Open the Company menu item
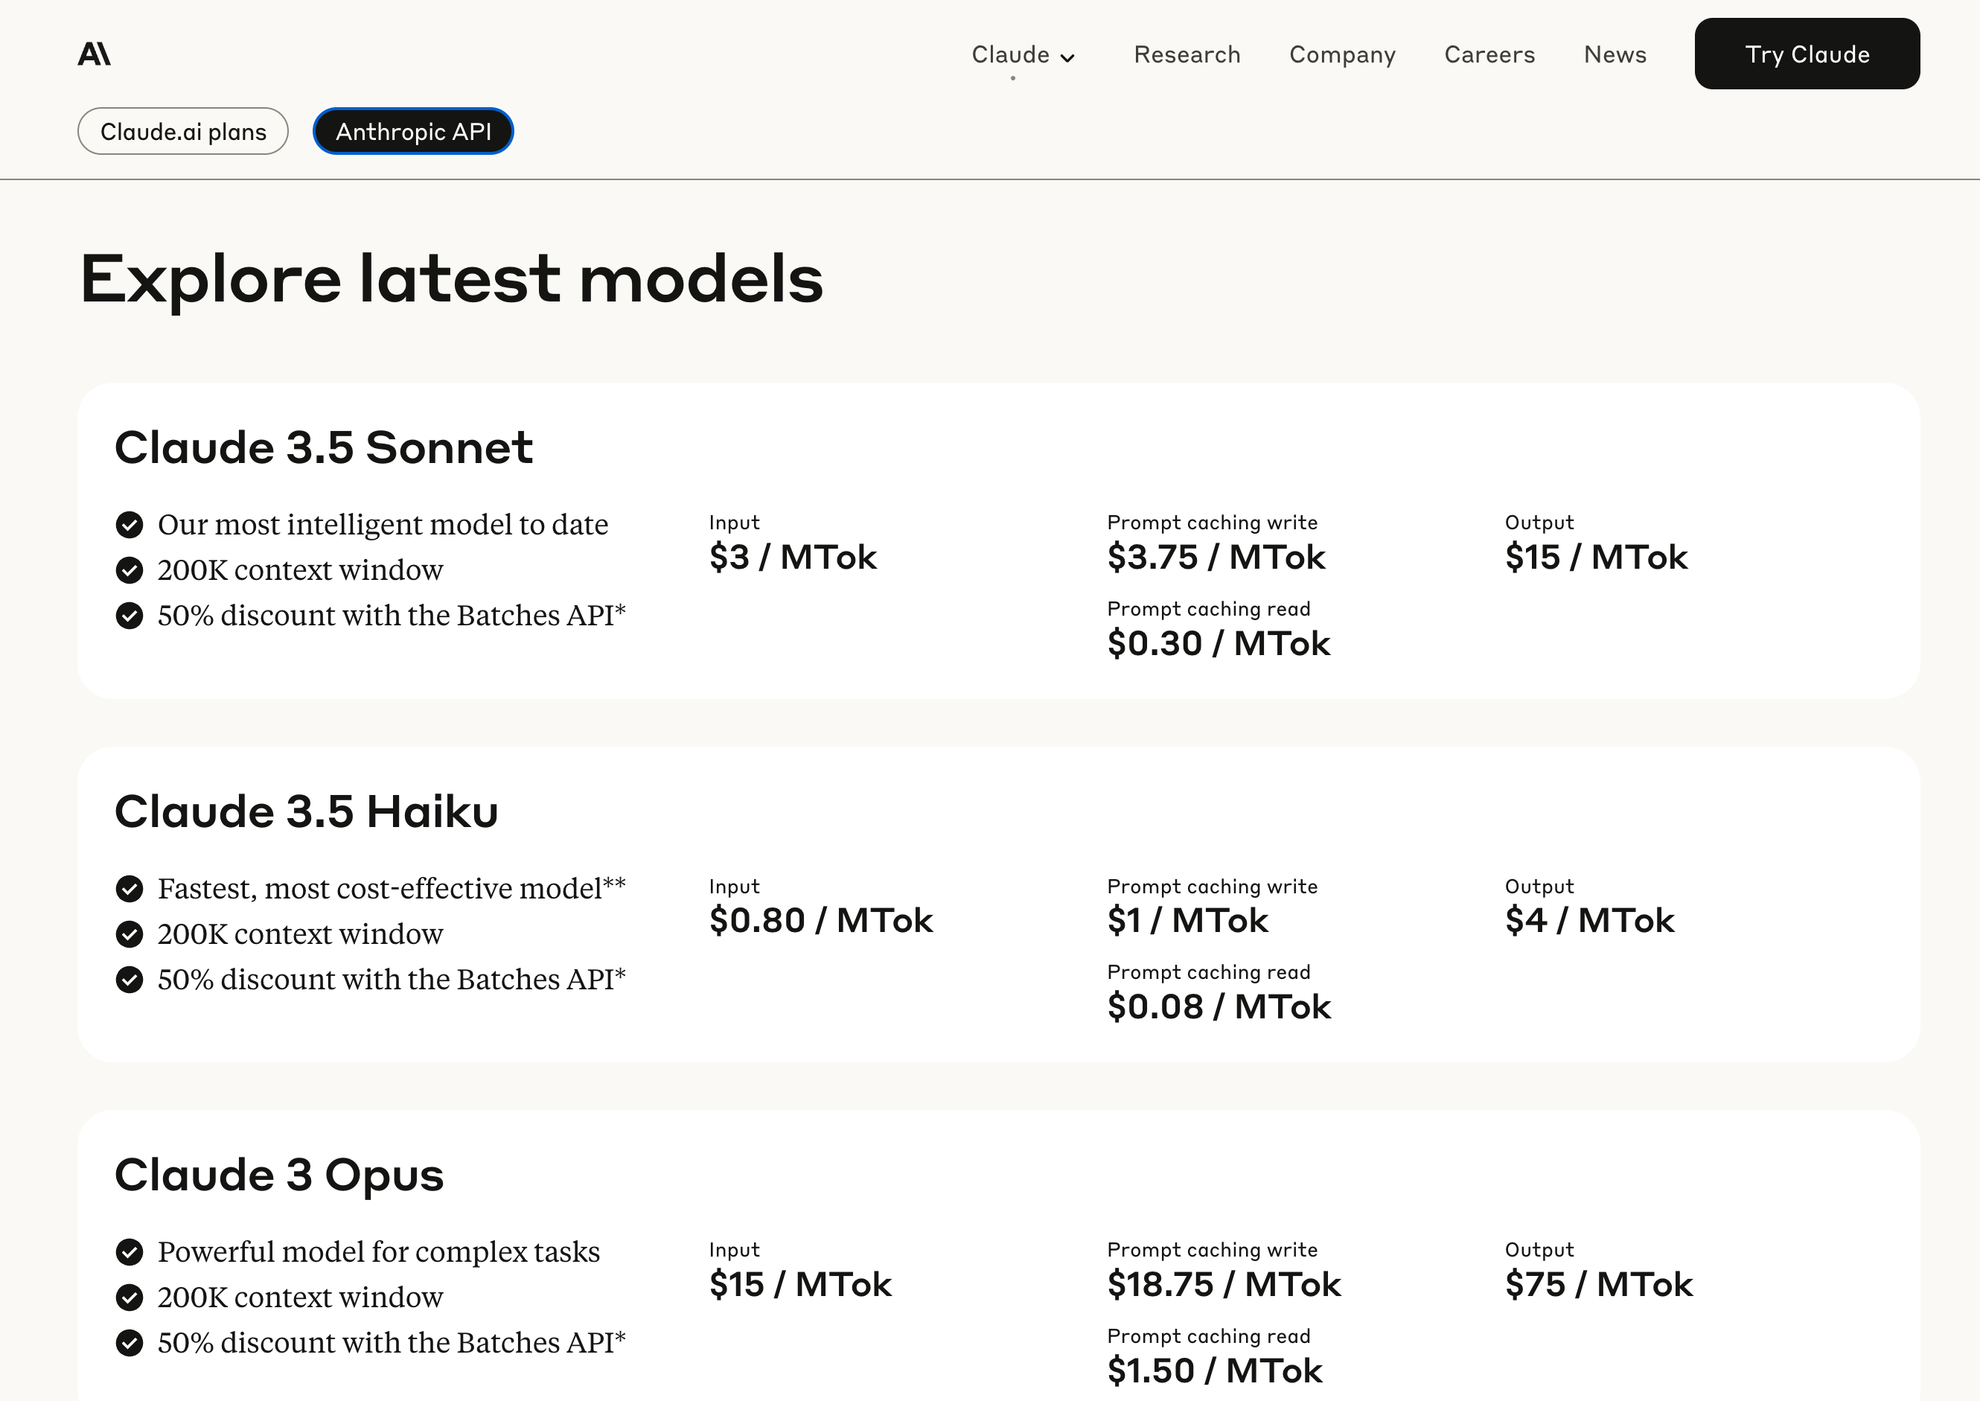 coord(1342,54)
